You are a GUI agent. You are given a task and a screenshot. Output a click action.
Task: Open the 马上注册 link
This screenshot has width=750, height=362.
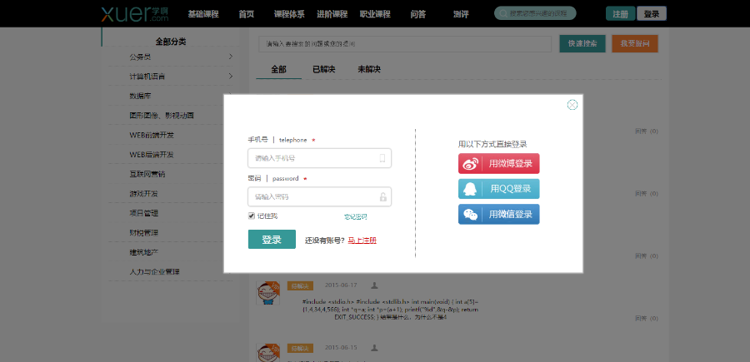362,241
